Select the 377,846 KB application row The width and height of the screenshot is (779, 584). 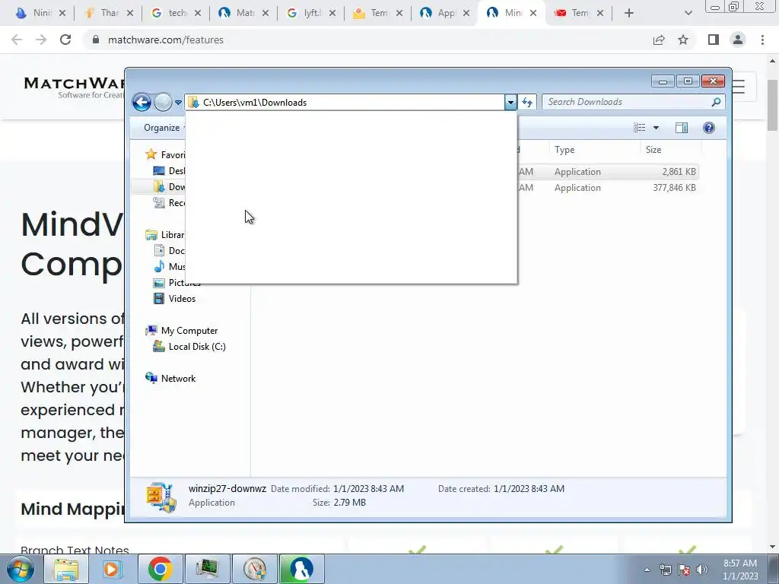(608, 188)
